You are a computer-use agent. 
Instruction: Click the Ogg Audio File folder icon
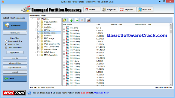[42, 22]
